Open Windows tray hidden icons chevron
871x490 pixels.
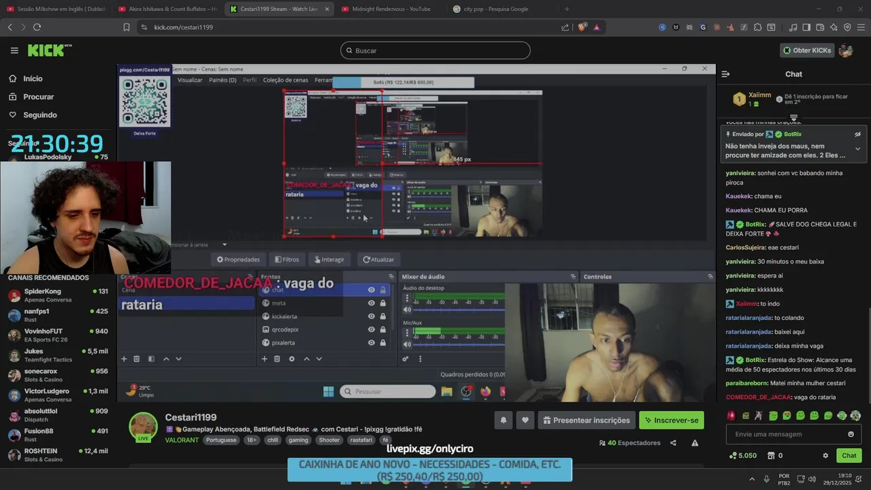click(752, 478)
